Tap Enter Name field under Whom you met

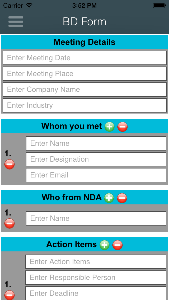click(96, 143)
